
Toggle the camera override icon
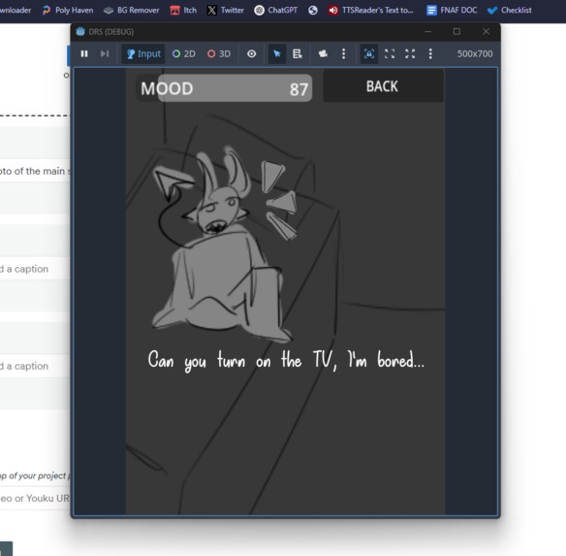coord(323,54)
